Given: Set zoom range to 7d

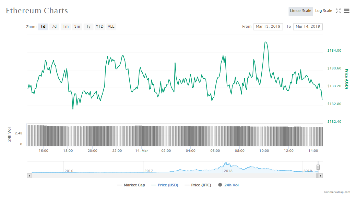Looking at the screenshot, I should pyautogui.click(x=54, y=27).
